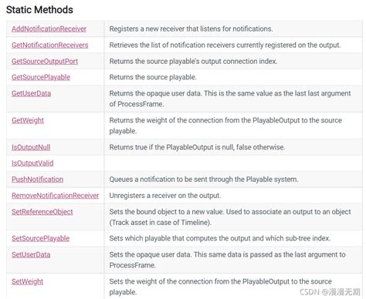Click the SetWeight link
366x299 pixels.
27,281
